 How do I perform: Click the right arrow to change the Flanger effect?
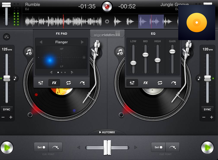(x=84, y=42)
